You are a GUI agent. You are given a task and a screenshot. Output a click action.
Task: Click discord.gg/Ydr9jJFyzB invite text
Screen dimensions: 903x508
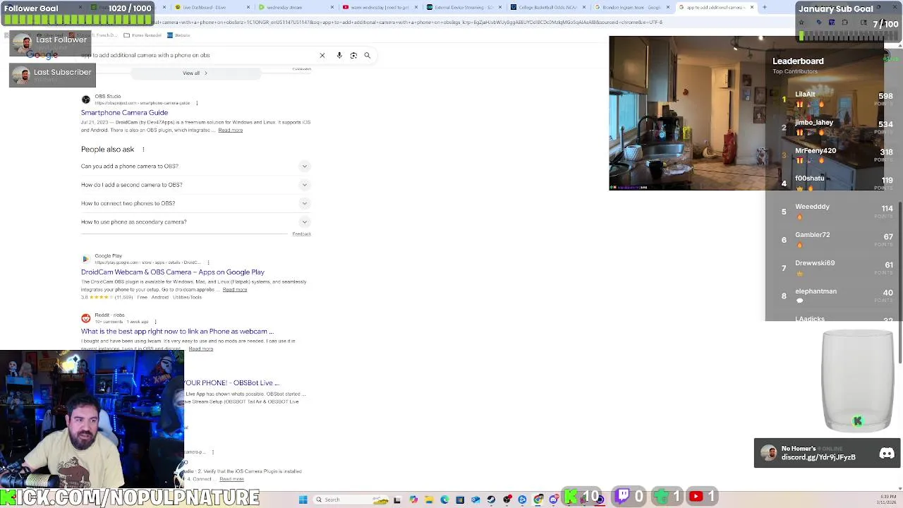[818, 457]
